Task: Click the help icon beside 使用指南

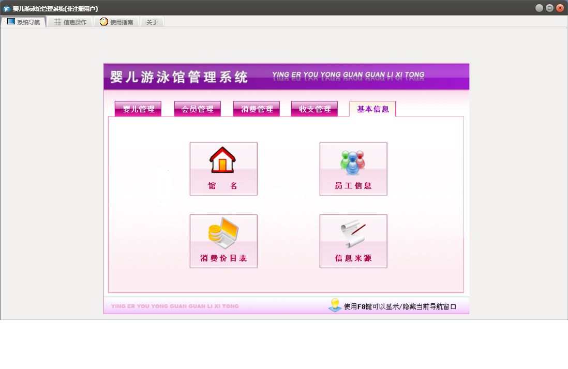Action: tap(104, 22)
